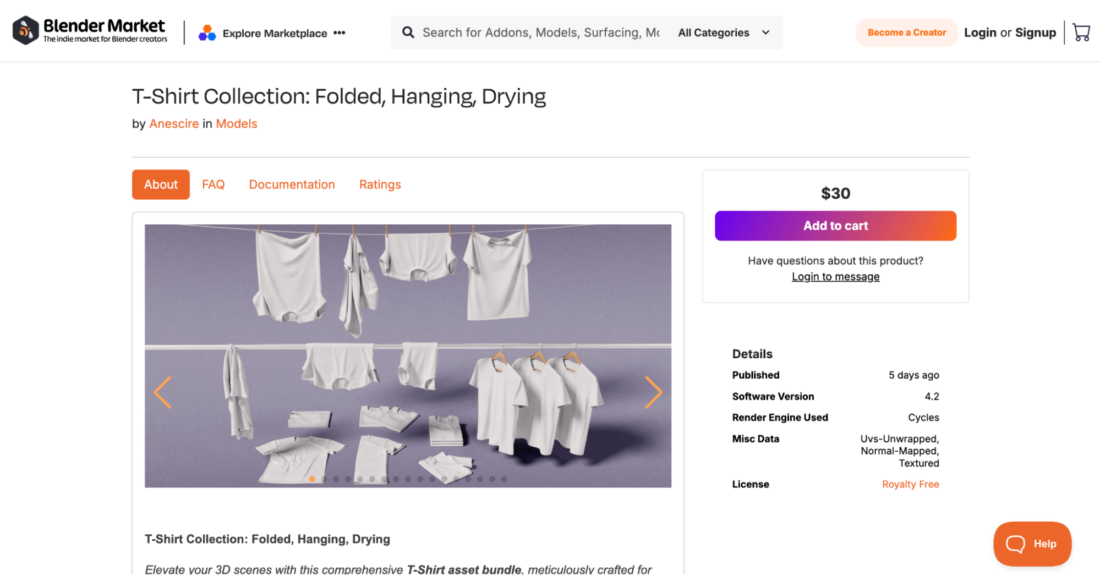Click the Add to cart button
Viewport: 1100px width, 575px height.
[835, 226]
